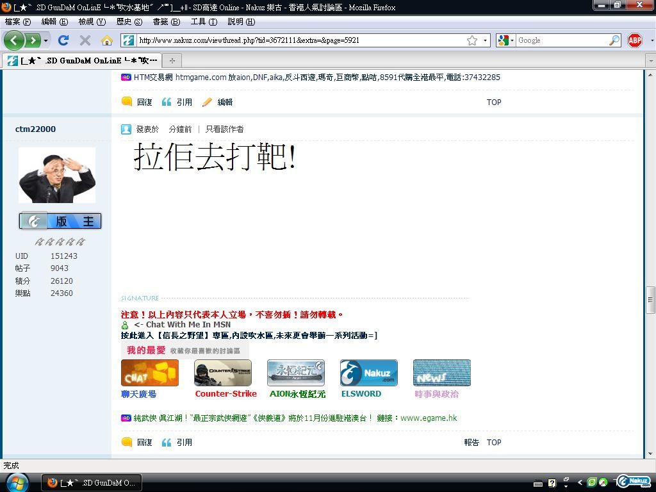656x492 pixels.
Task: Click the Counter-Strike text link
Action: (x=226, y=394)
